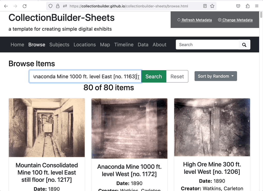
Task: Click the shield tracking-protection icon in address bar
Action: point(50,6)
